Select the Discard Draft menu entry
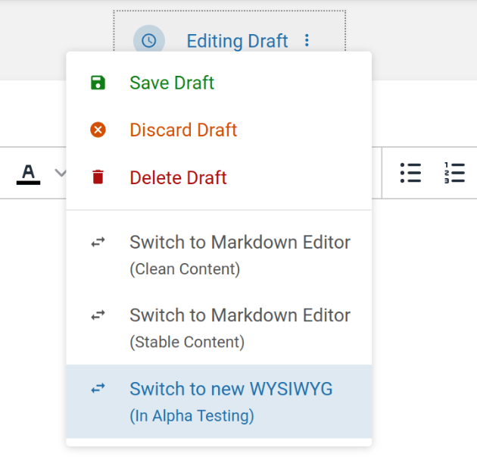The width and height of the screenshot is (477, 476). (x=183, y=130)
